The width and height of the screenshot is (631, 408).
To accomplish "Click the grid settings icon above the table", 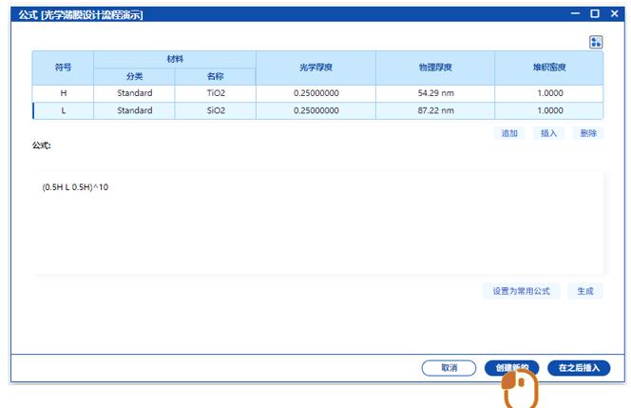I will click(596, 42).
